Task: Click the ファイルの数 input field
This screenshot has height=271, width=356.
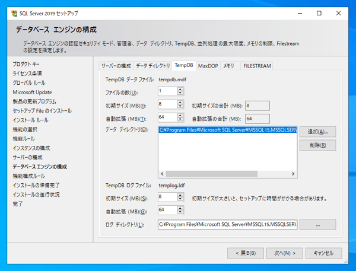Action: tap(168, 91)
